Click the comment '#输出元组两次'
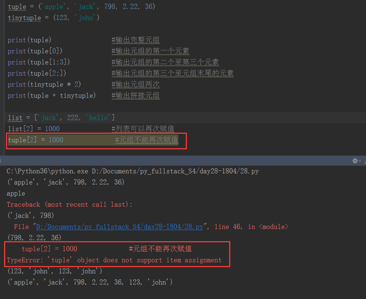 (x=136, y=84)
